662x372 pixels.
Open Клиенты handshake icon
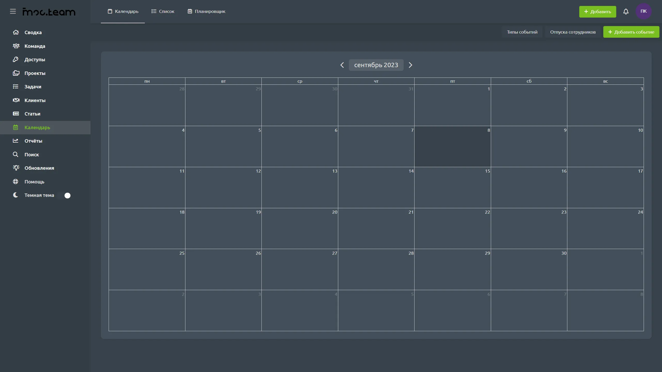coord(16,100)
